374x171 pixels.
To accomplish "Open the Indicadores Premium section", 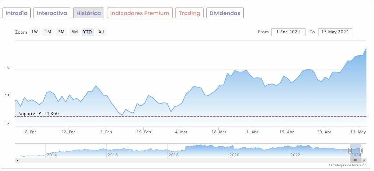I will (x=140, y=13).
